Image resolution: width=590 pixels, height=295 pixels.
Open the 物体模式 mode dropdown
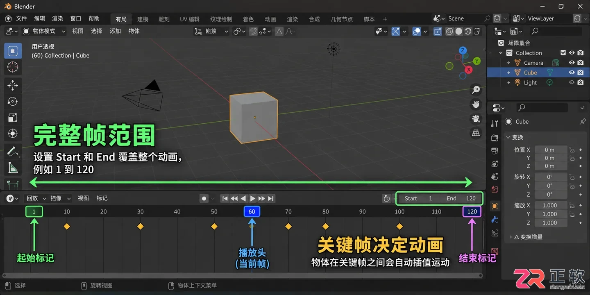click(x=45, y=31)
